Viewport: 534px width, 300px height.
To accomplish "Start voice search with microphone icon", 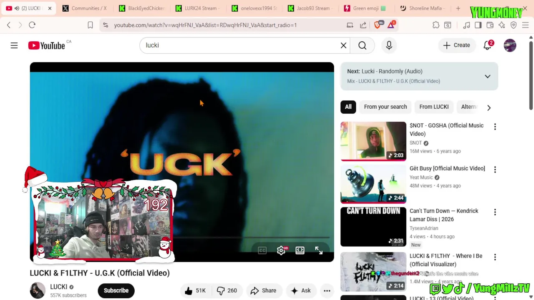I will [389, 45].
